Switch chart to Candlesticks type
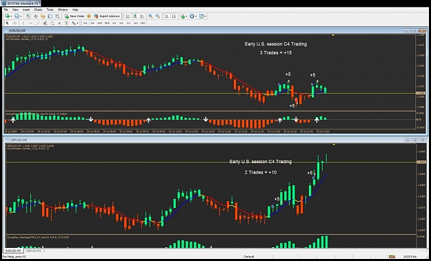431x261 pixels. coord(135,17)
